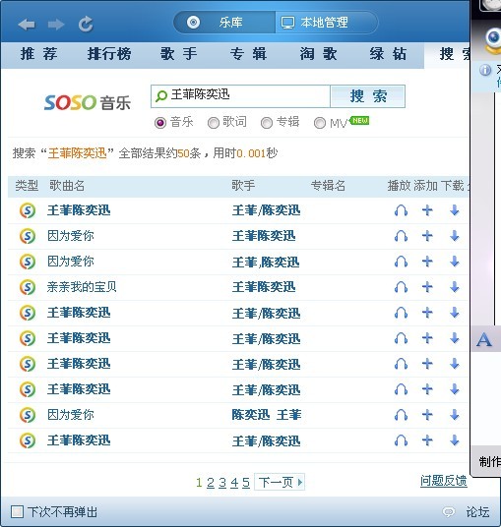Image resolution: width=501 pixels, height=527 pixels.
Task: Go to results page 3
Action: pyautogui.click(x=222, y=483)
